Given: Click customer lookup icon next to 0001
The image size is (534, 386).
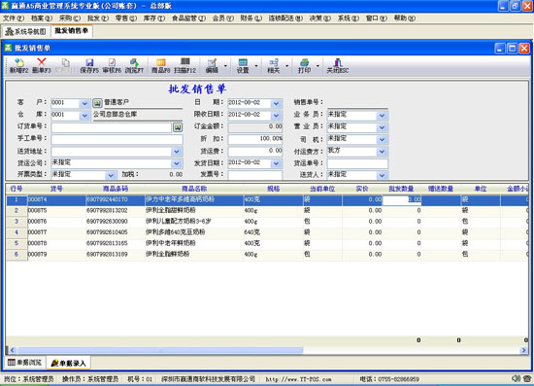Looking at the screenshot, I should point(97,103).
